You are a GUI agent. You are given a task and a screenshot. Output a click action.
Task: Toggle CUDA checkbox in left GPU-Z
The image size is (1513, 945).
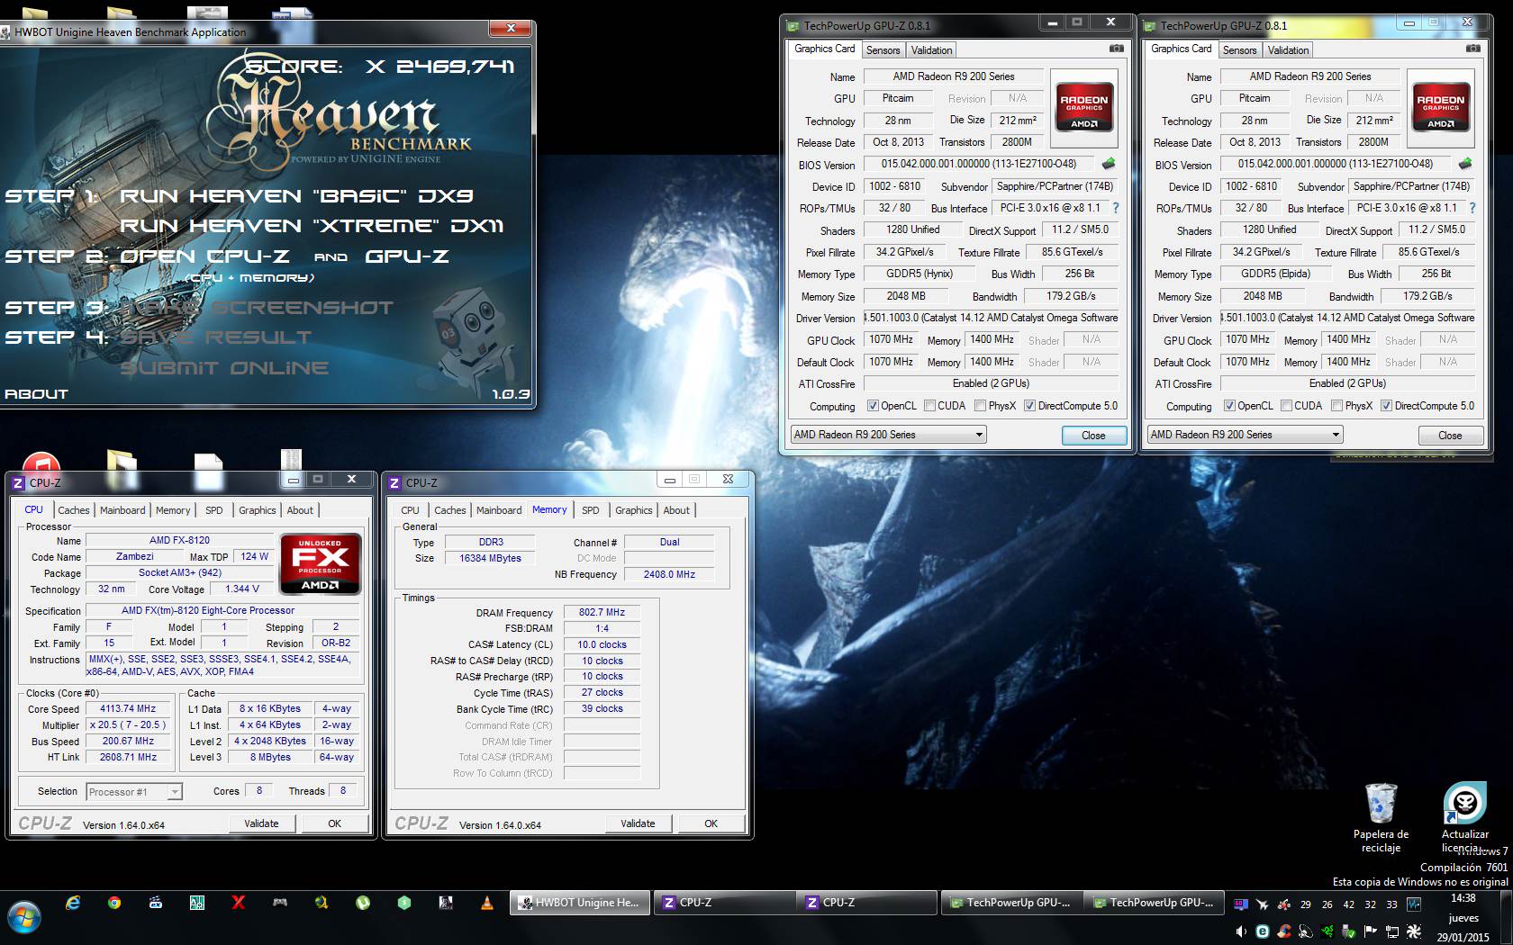point(929,406)
